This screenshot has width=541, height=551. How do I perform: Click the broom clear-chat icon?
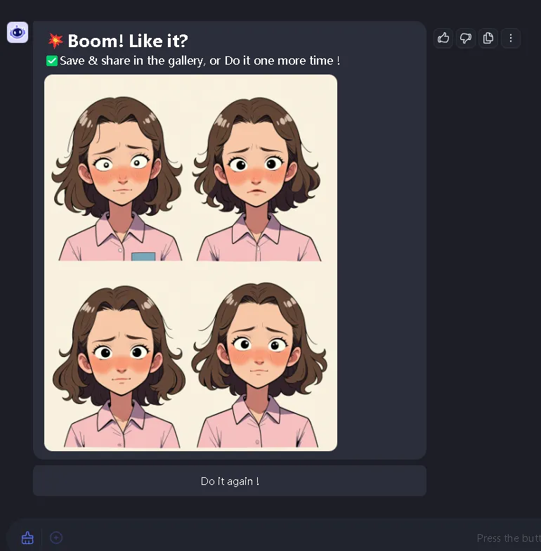pyautogui.click(x=27, y=538)
